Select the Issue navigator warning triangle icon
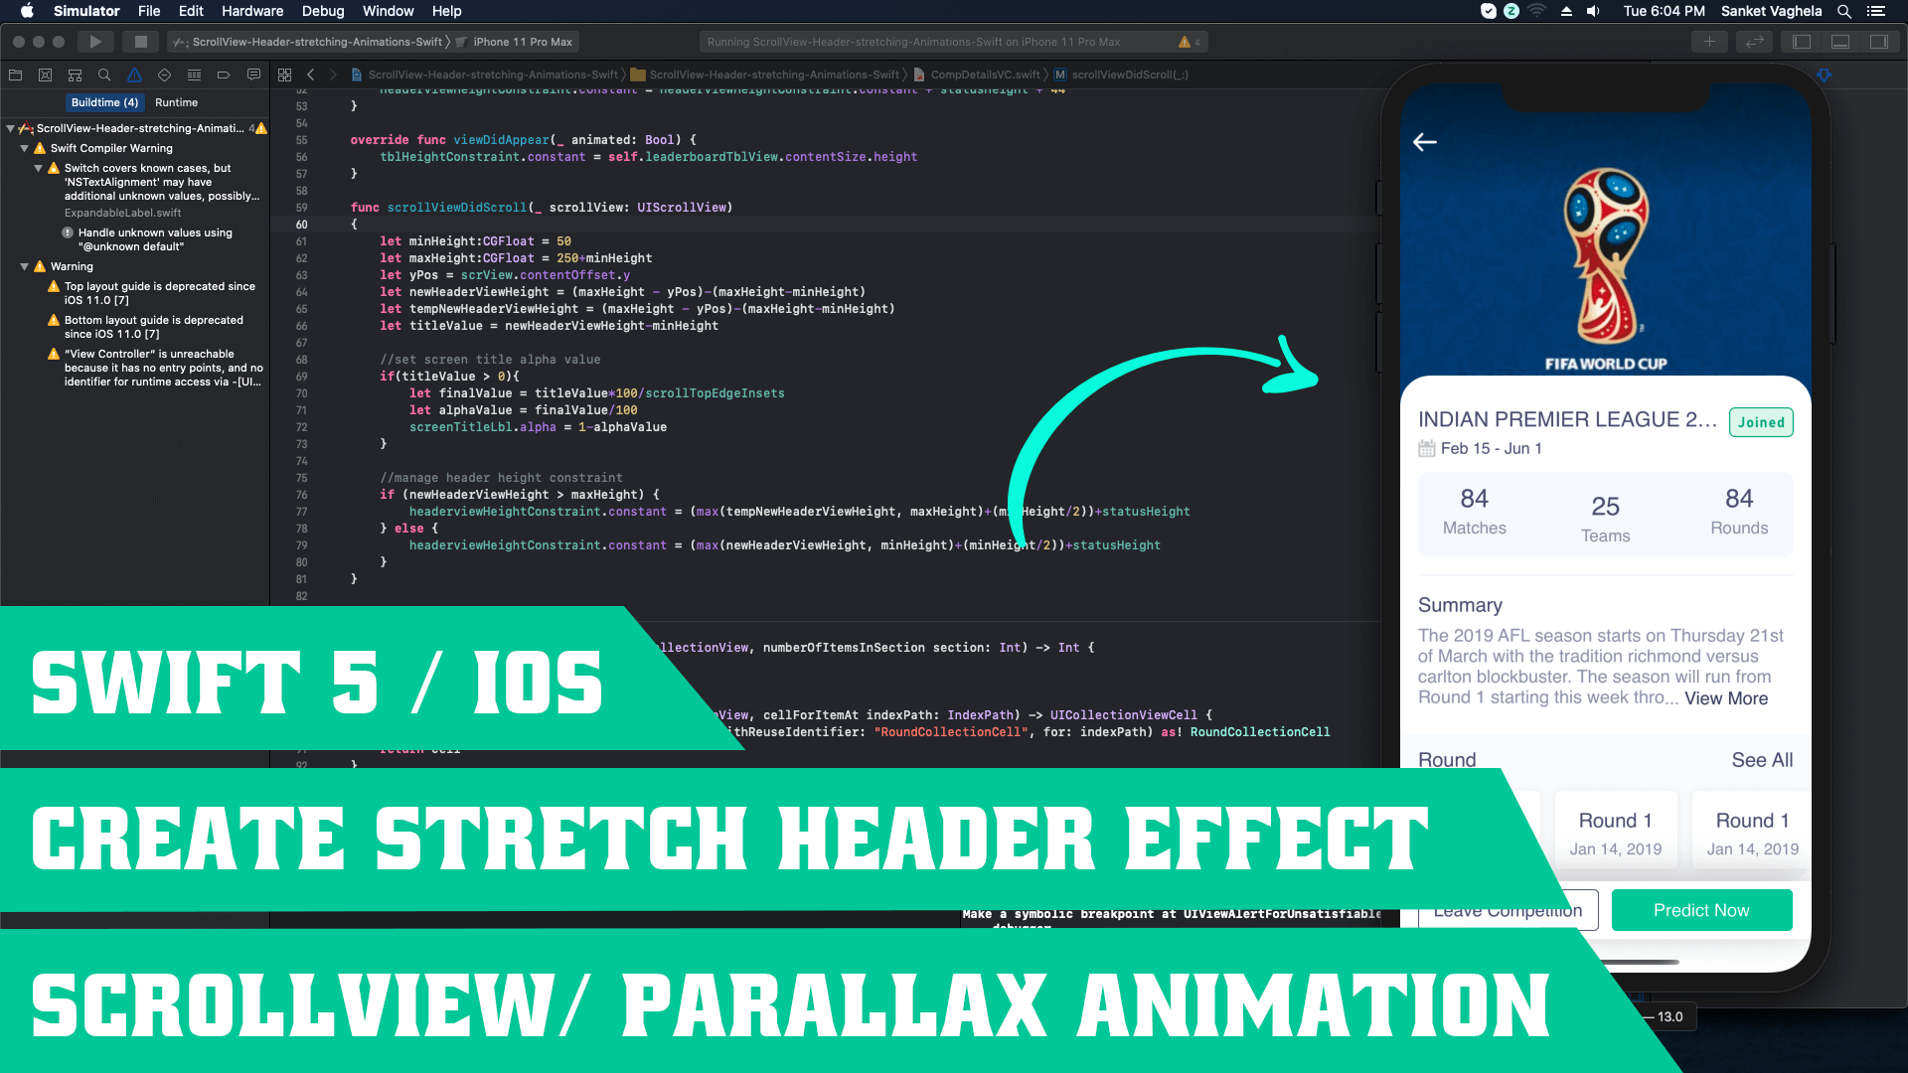1908x1073 pixels. click(x=134, y=75)
